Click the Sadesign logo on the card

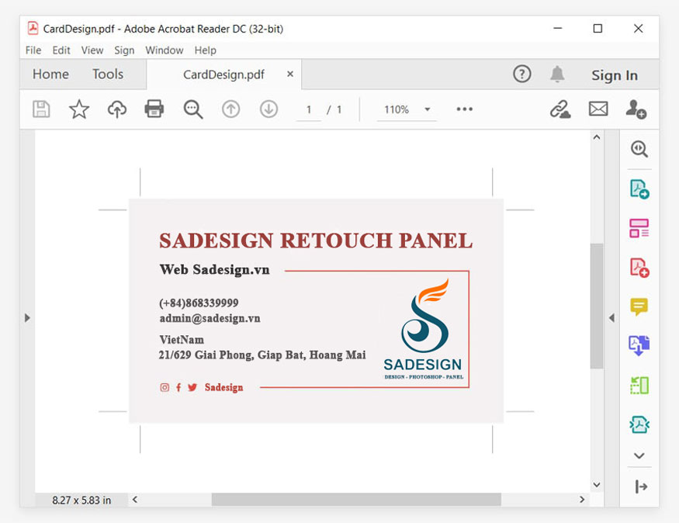424,330
